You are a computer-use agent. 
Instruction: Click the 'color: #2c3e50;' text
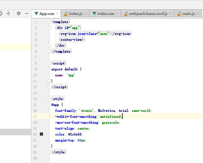click(x=69, y=134)
